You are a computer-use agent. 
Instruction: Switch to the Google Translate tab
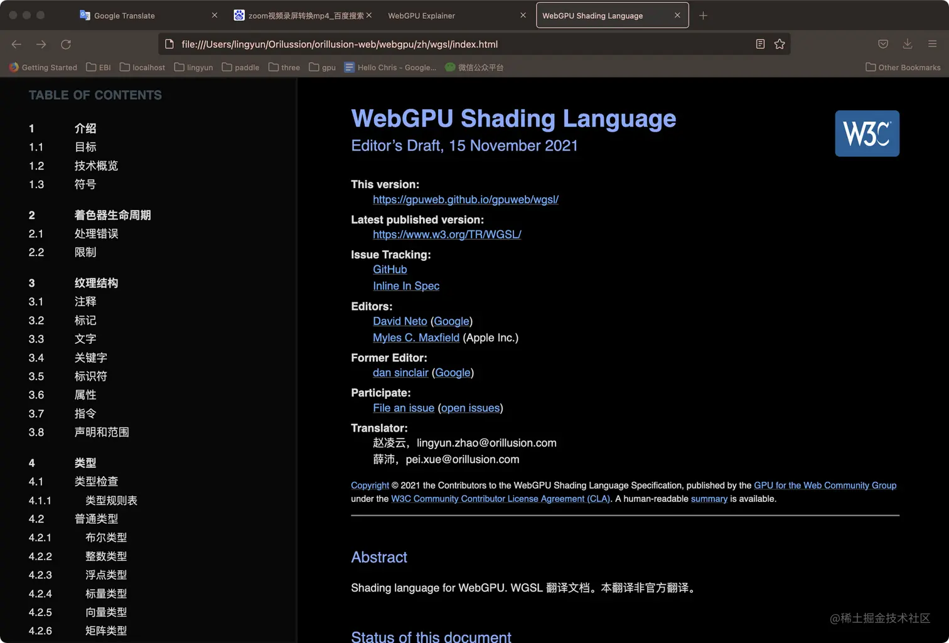click(x=148, y=16)
